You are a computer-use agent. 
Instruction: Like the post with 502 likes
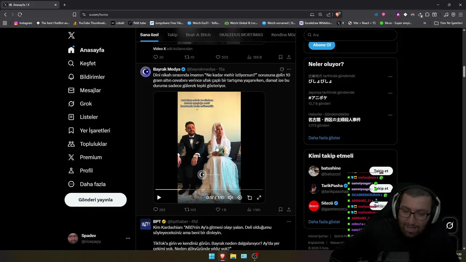coord(222,57)
